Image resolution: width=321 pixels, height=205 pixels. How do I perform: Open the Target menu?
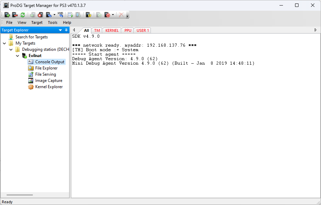click(37, 22)
